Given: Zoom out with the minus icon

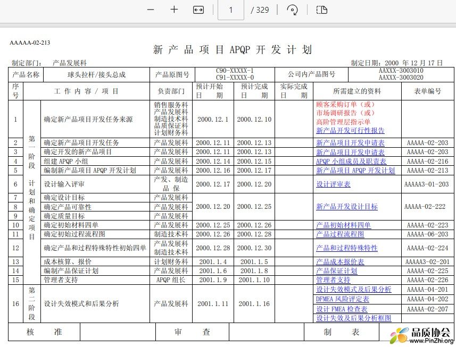Looking at the screenshot, I should tap(151, 10).
